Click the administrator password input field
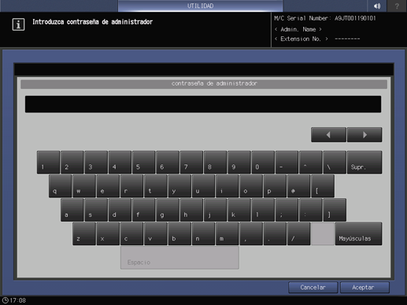Screen dimensions: 407x305 (x=203, y=105)
